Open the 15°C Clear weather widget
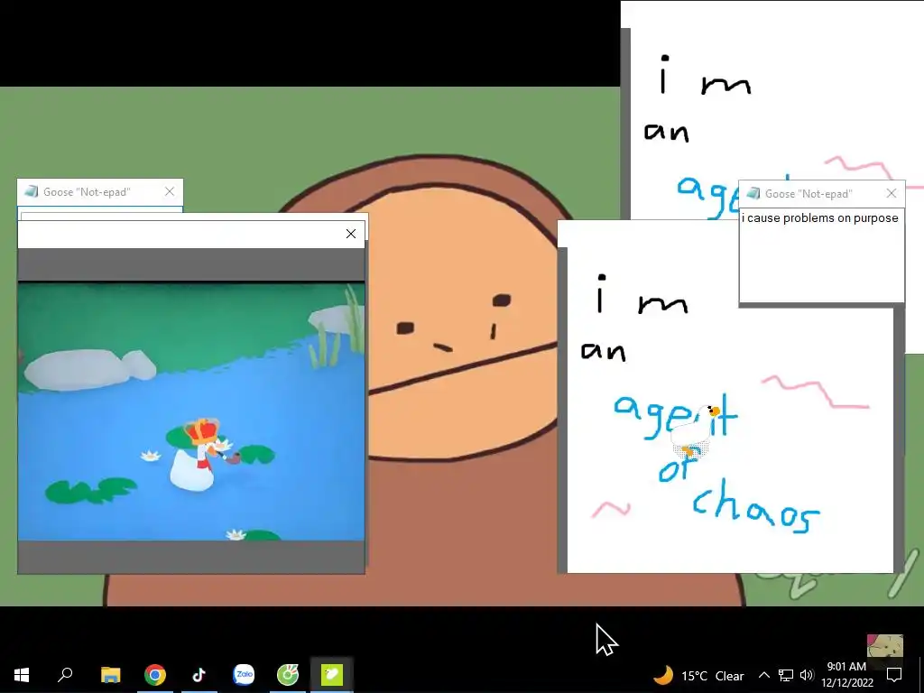This screenshot has height=693, width=924. tap(699, 675)
